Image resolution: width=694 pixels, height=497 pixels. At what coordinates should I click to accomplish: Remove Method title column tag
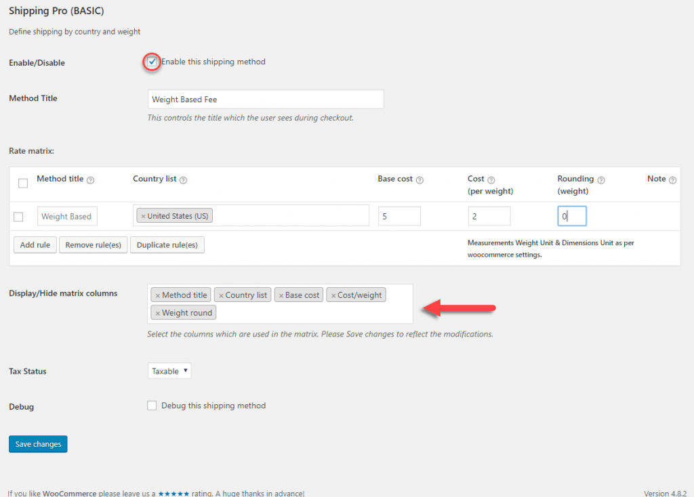point(157,295)
